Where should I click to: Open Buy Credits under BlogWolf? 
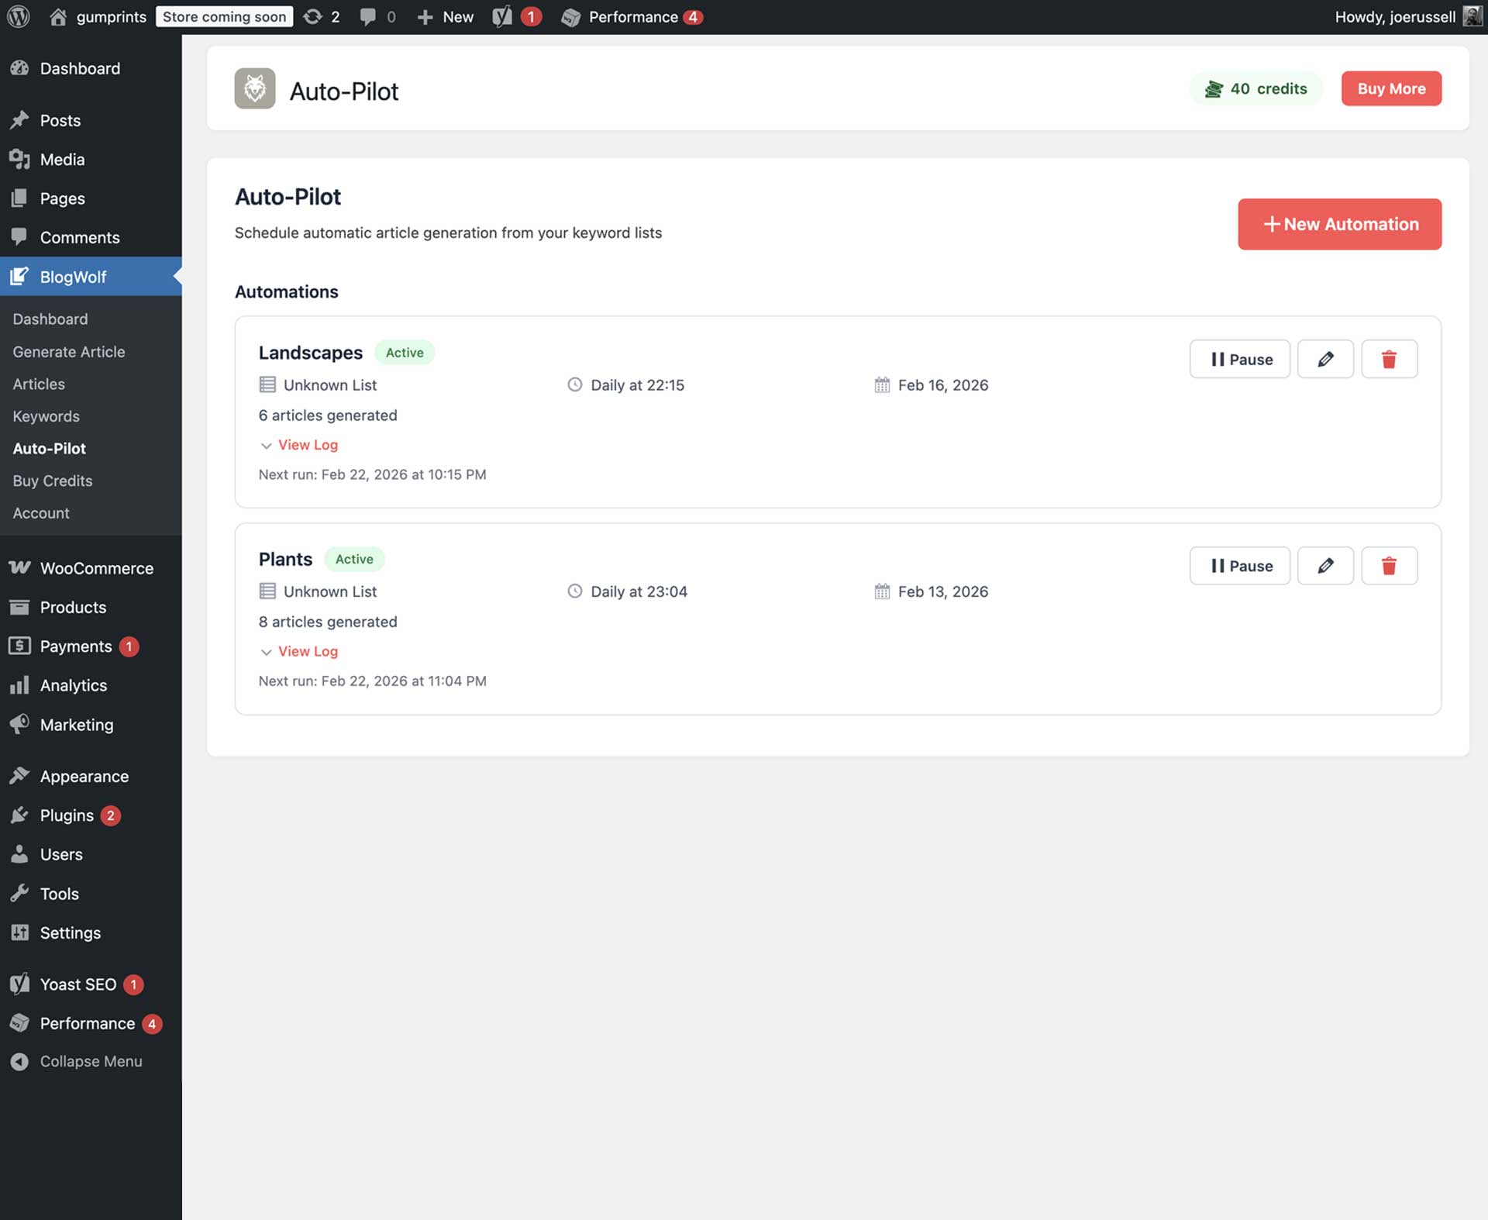coord(52,481)
